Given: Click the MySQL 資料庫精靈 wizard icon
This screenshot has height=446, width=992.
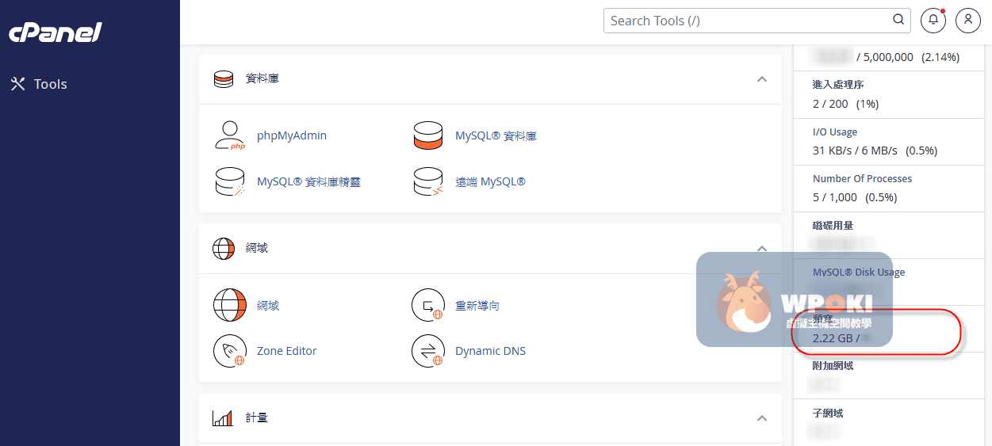Looking at the screenshot, I should point(229,181).
